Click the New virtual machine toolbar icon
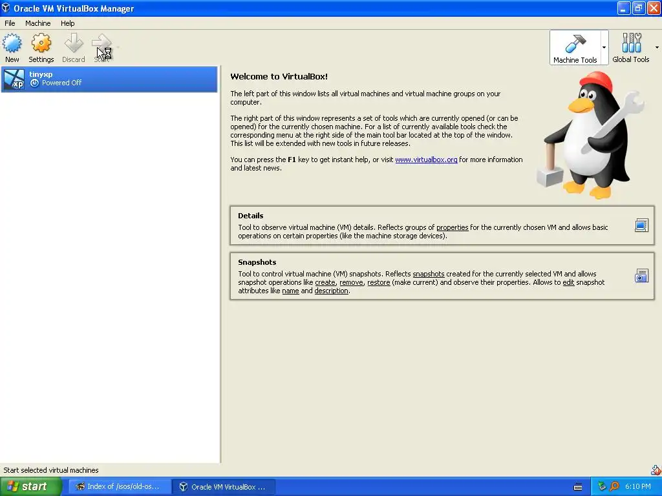 [x=12, y=43]
